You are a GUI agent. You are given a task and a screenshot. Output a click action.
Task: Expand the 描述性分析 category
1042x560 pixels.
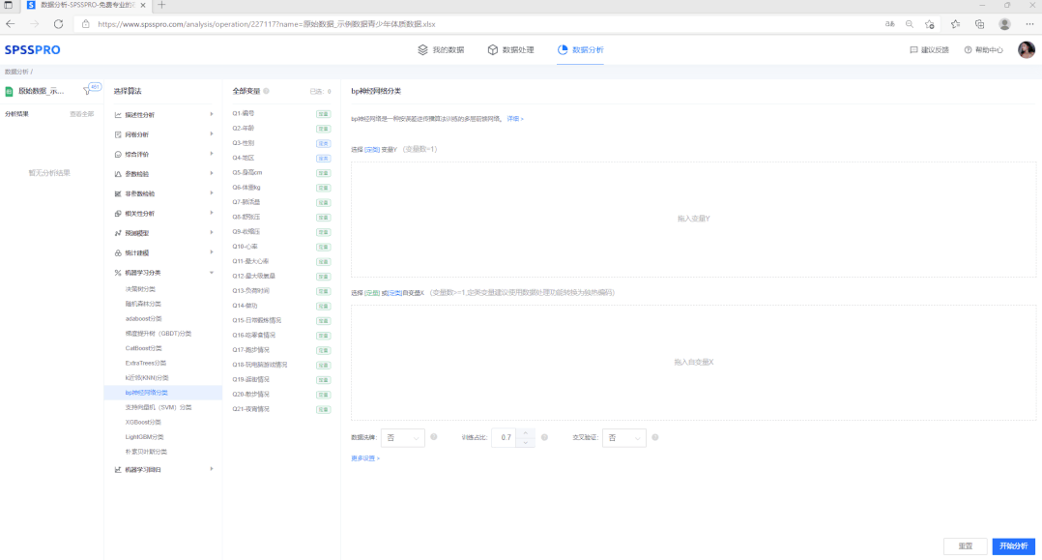[212, 114]
